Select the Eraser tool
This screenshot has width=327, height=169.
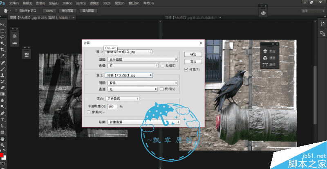pos(2,88)
